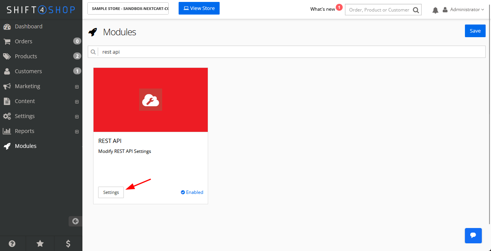Click the Orders count badge 0
This screenshot has height=251, width=491.
[77, 41]
